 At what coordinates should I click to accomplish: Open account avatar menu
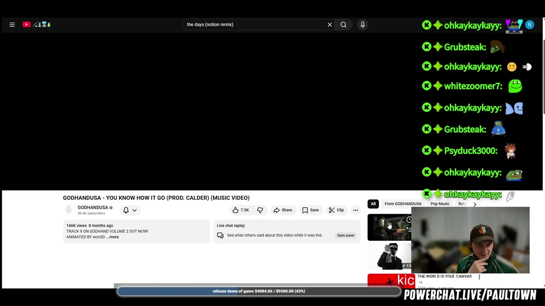point(529,25)
